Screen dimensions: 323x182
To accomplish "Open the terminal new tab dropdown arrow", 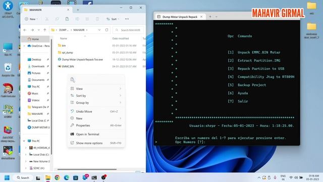I will point(217,17).
